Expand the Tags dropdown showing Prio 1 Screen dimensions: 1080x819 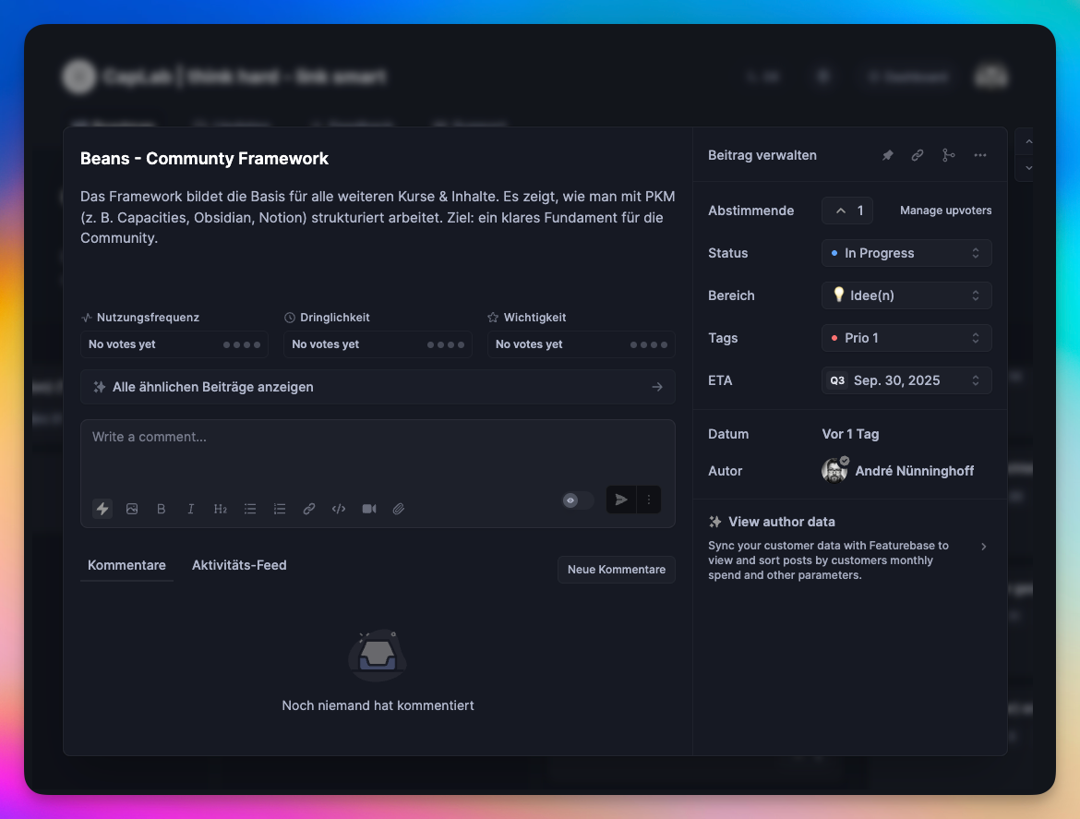pos(906,338)
